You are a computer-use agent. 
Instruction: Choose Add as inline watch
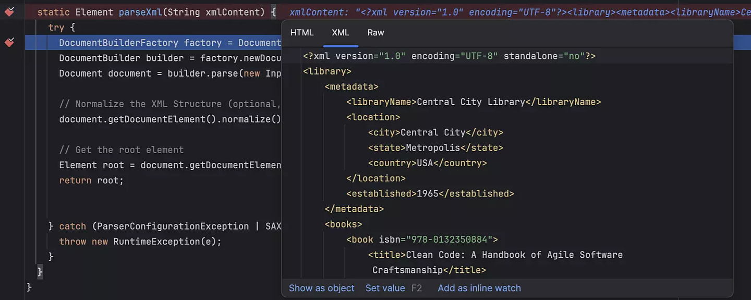pos(479,287)
